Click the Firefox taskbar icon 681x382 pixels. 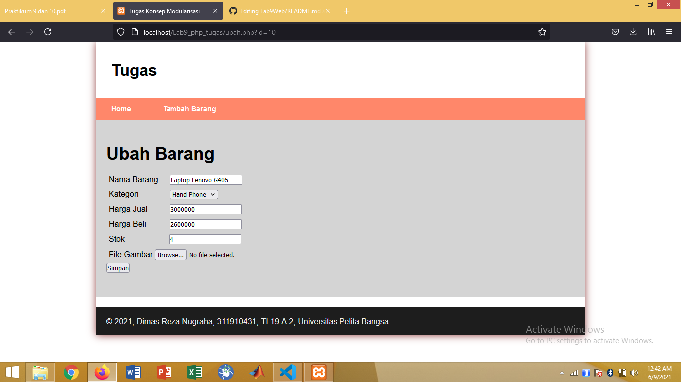(102, 372)
